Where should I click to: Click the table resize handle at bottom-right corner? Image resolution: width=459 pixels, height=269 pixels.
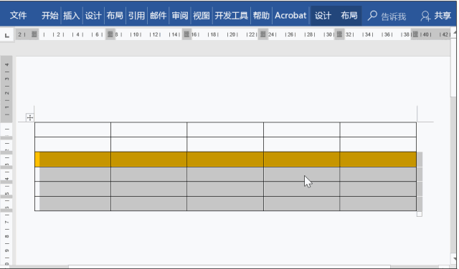419,214
